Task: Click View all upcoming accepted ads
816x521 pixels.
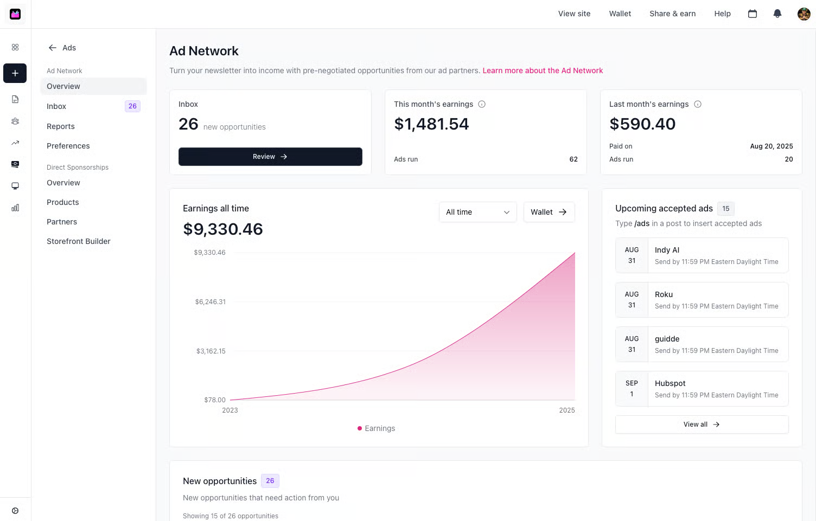Action: tap(701, 424)
